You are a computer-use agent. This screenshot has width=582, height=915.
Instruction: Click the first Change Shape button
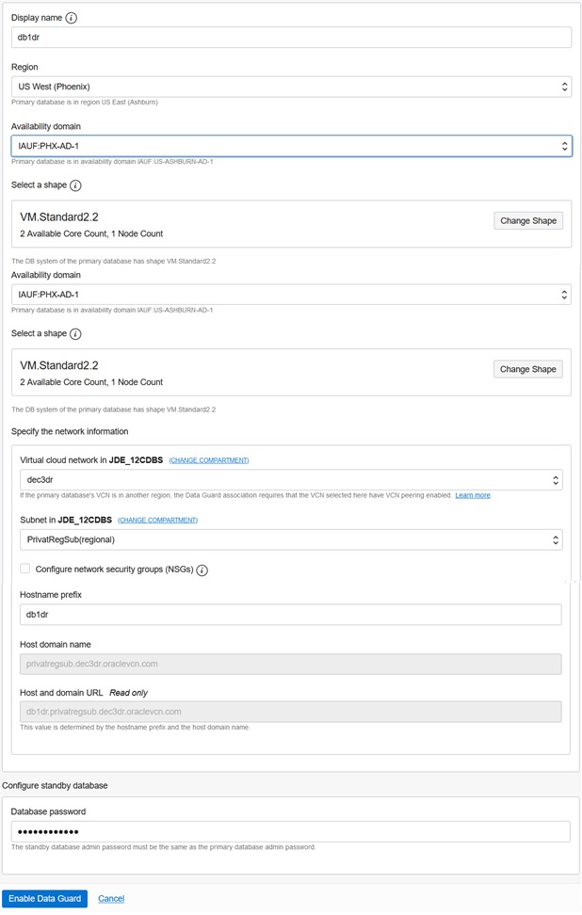tap(527, 220)
